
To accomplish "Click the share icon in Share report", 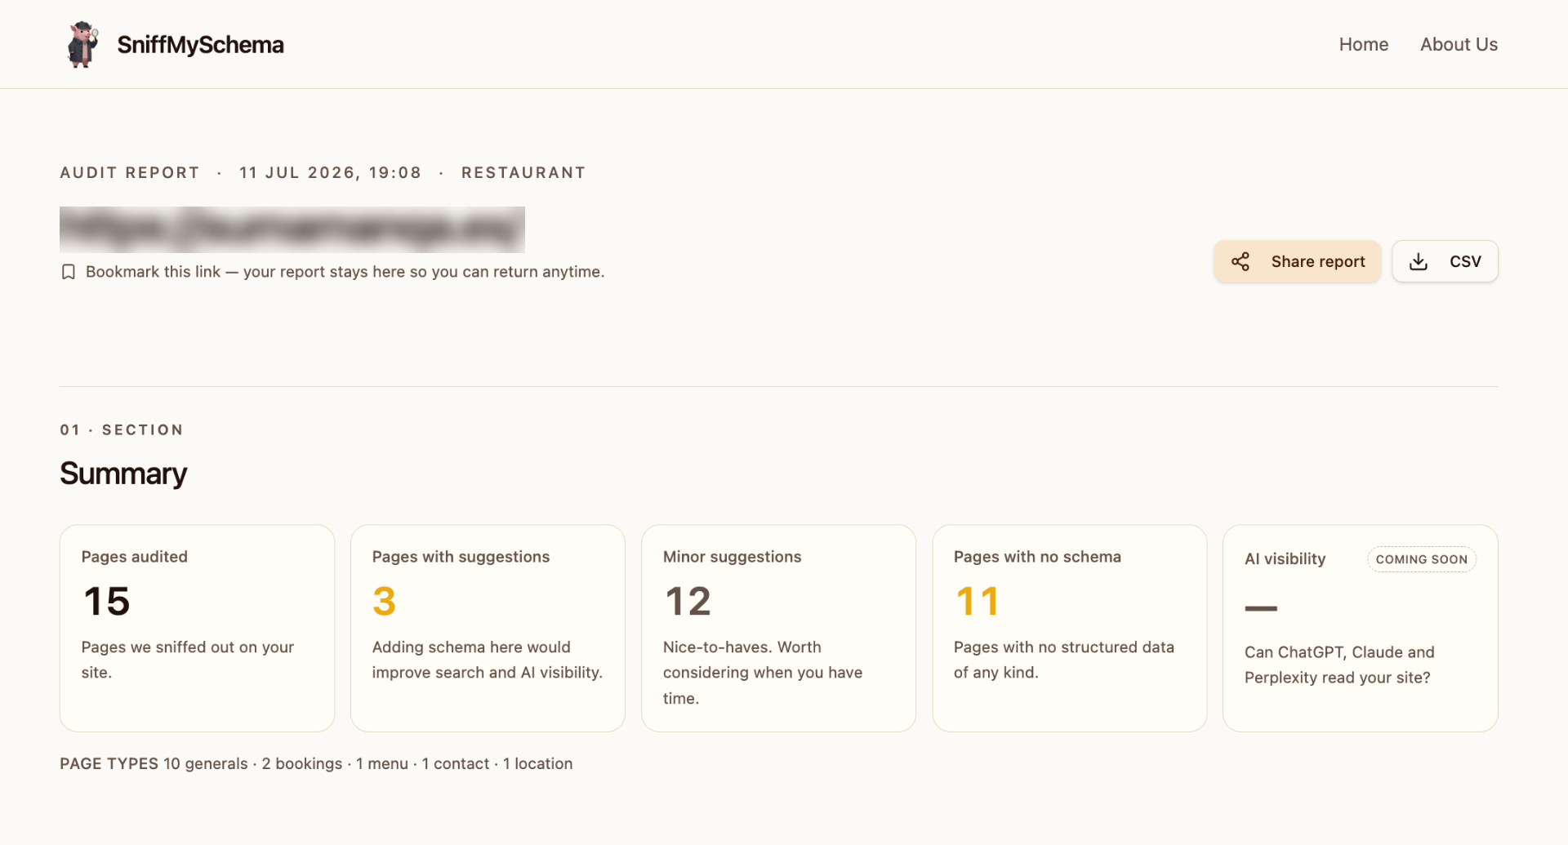I will pyautogui.click(x=1241, y=261).
